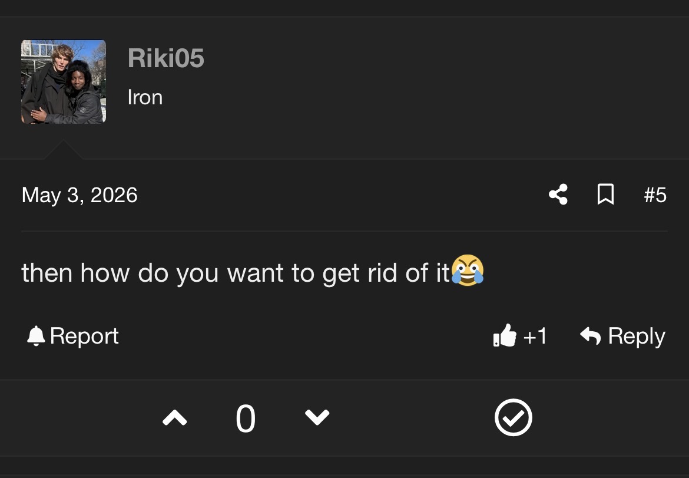Open the Riki05 user profile name
The image size is (689, 478).
point(165,58)
